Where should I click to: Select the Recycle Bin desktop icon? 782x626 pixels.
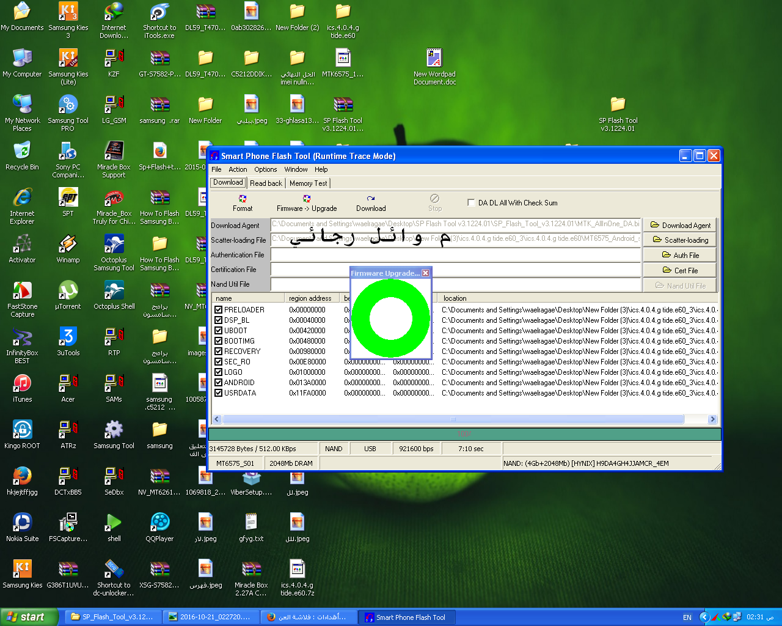22,156
